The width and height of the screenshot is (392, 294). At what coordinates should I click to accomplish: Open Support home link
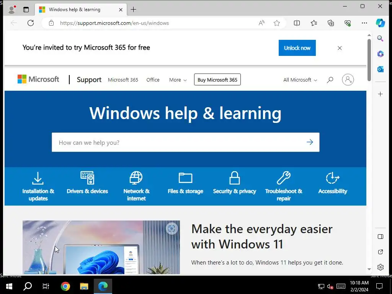pos(89,80)
